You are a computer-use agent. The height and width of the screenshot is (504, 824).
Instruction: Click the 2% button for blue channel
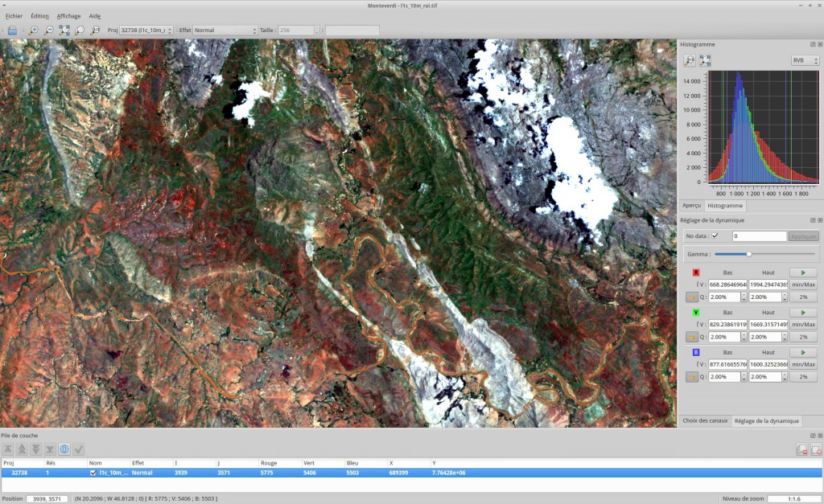pos(803,377)
